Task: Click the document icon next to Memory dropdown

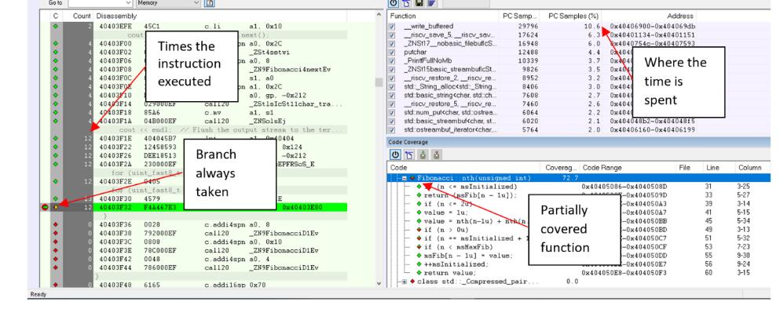Action: pos(210,3)
